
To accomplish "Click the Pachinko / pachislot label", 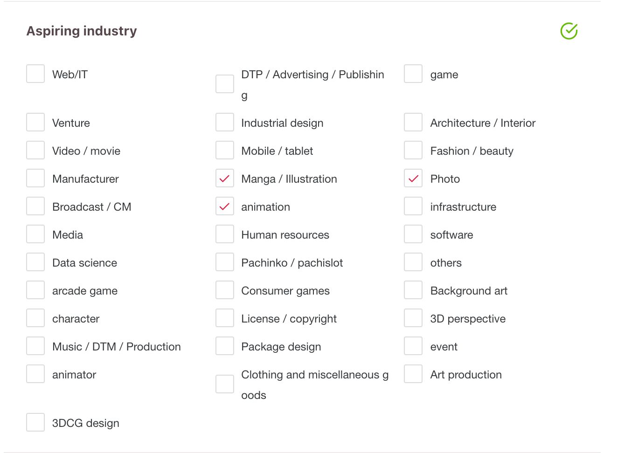I will pos(292,263).
